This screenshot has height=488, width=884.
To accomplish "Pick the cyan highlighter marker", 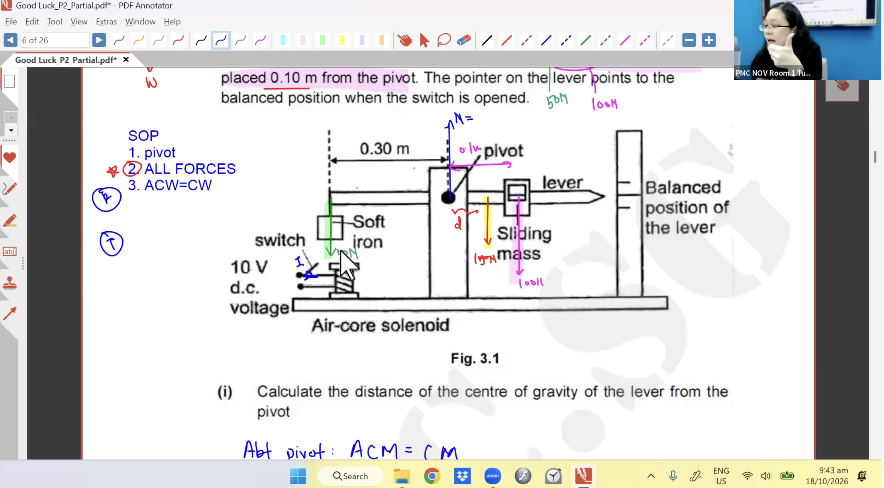I will click(283, 40).
